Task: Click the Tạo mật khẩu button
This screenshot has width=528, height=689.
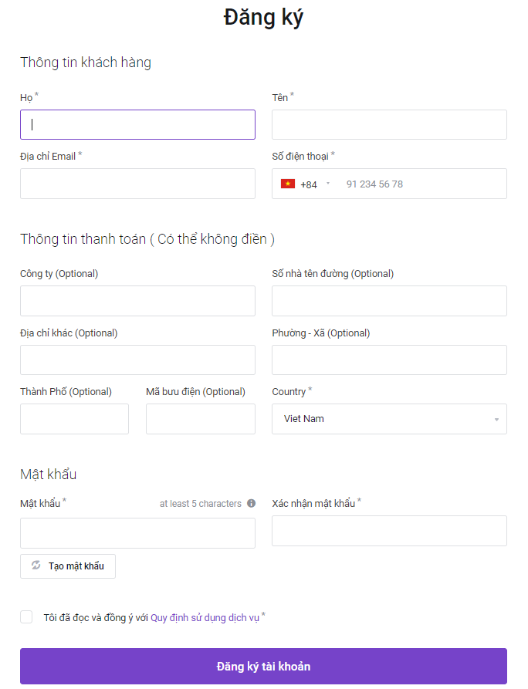Action: [x=68, y=566]
